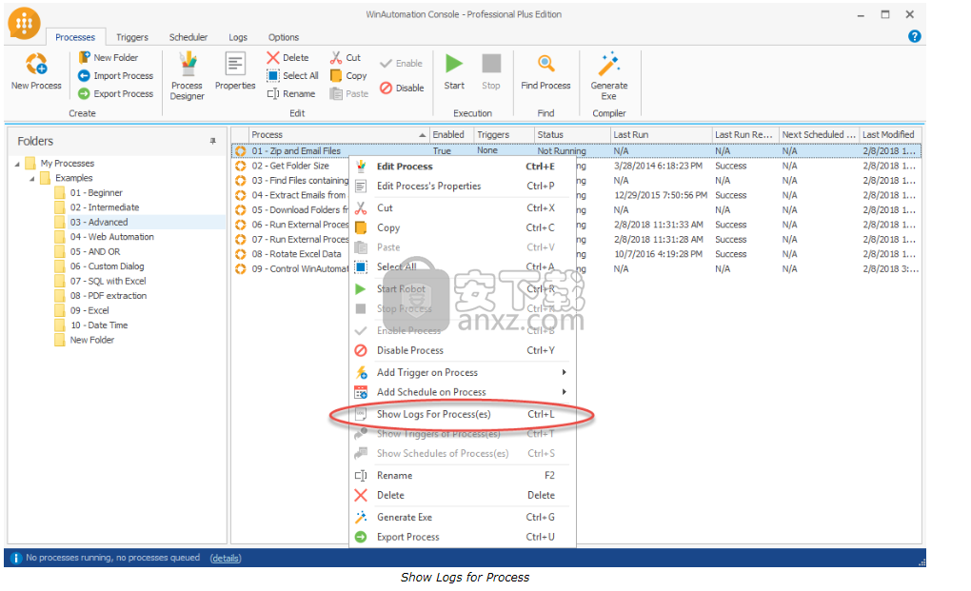
Task: Click the New Process icon
Action: coord(36,64)
